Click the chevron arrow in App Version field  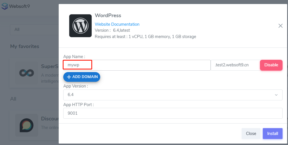[x=276, y=95]
